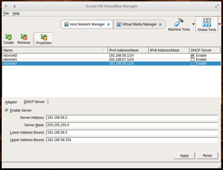
Task: Click the 192.168.58.1/24 address cell
Action: (x=121, y=64)
